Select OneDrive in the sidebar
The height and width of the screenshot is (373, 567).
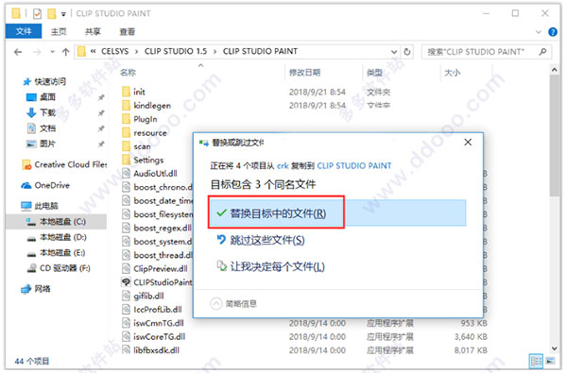coord(45,185)
